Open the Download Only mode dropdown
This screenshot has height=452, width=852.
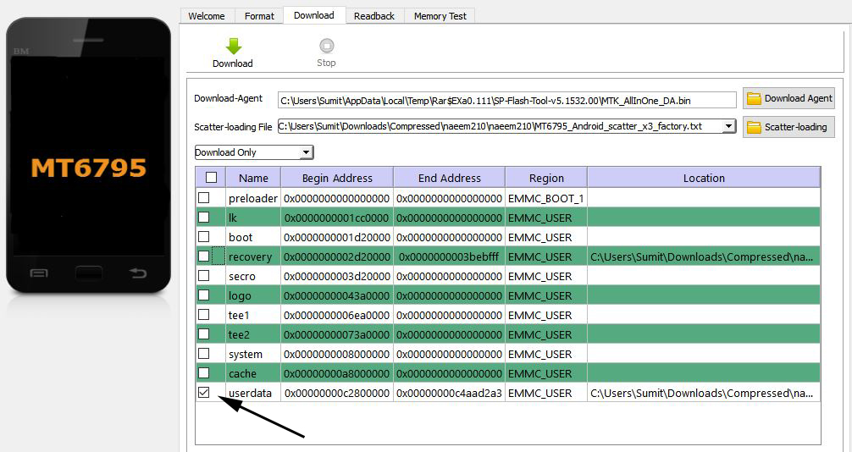click(253, 152)
